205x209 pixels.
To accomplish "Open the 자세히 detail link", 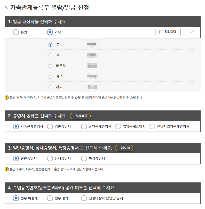I will pos(80,116).
